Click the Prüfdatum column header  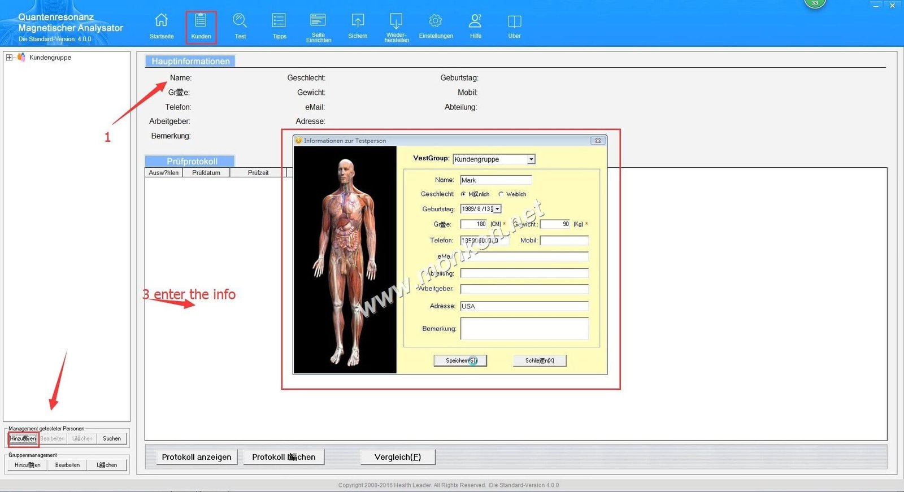pyautogui.click(x=206, y=173)
